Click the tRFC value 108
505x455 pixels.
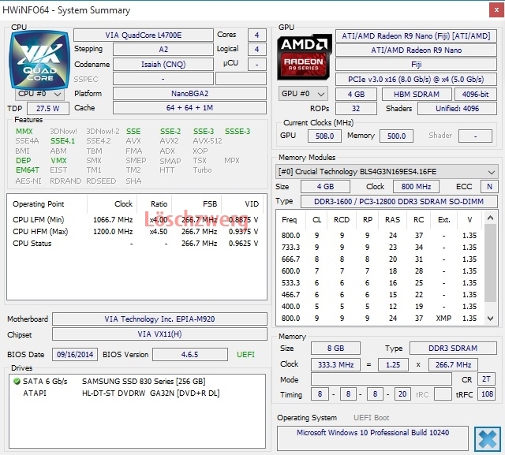[x=487, y=394]
